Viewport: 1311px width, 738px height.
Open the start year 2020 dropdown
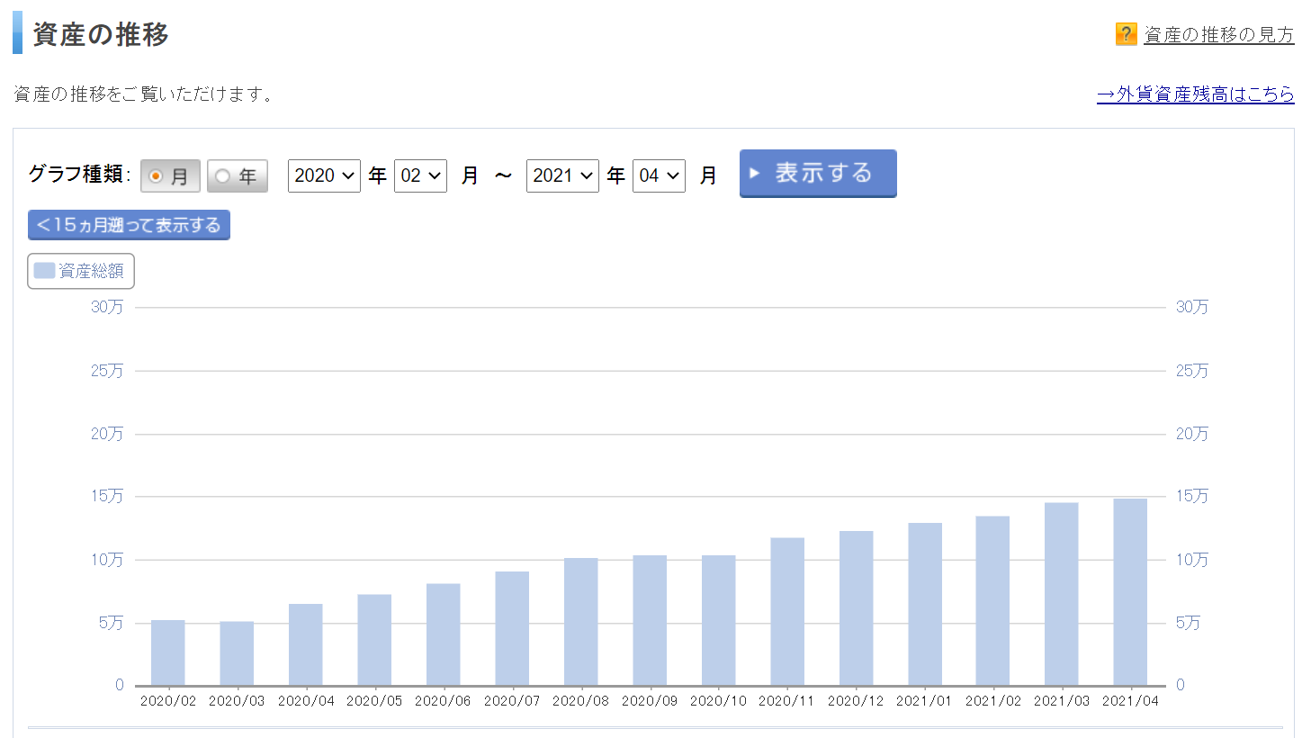pyautogui.click(x=324, y=175)
